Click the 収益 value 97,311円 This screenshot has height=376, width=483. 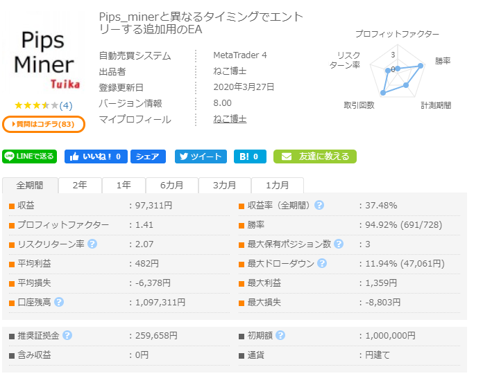pos(153,206)
